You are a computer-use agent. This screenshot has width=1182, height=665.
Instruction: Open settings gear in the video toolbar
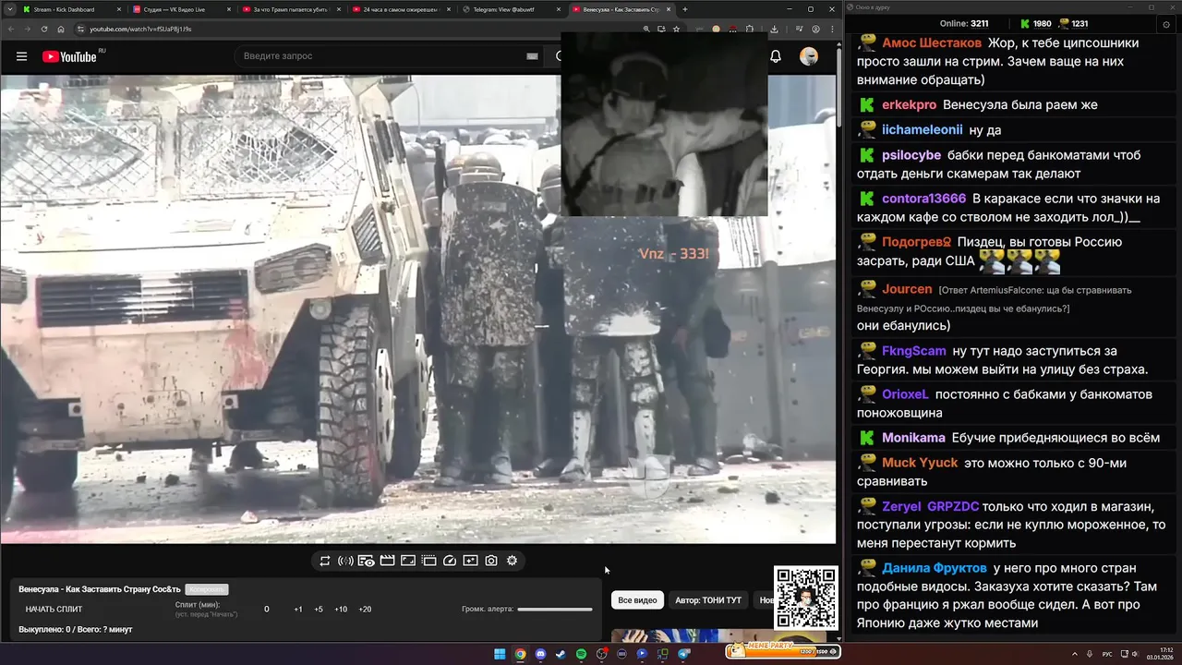512,561
